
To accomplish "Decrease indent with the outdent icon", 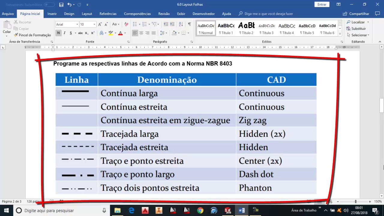I will click(x=166, y=24).
